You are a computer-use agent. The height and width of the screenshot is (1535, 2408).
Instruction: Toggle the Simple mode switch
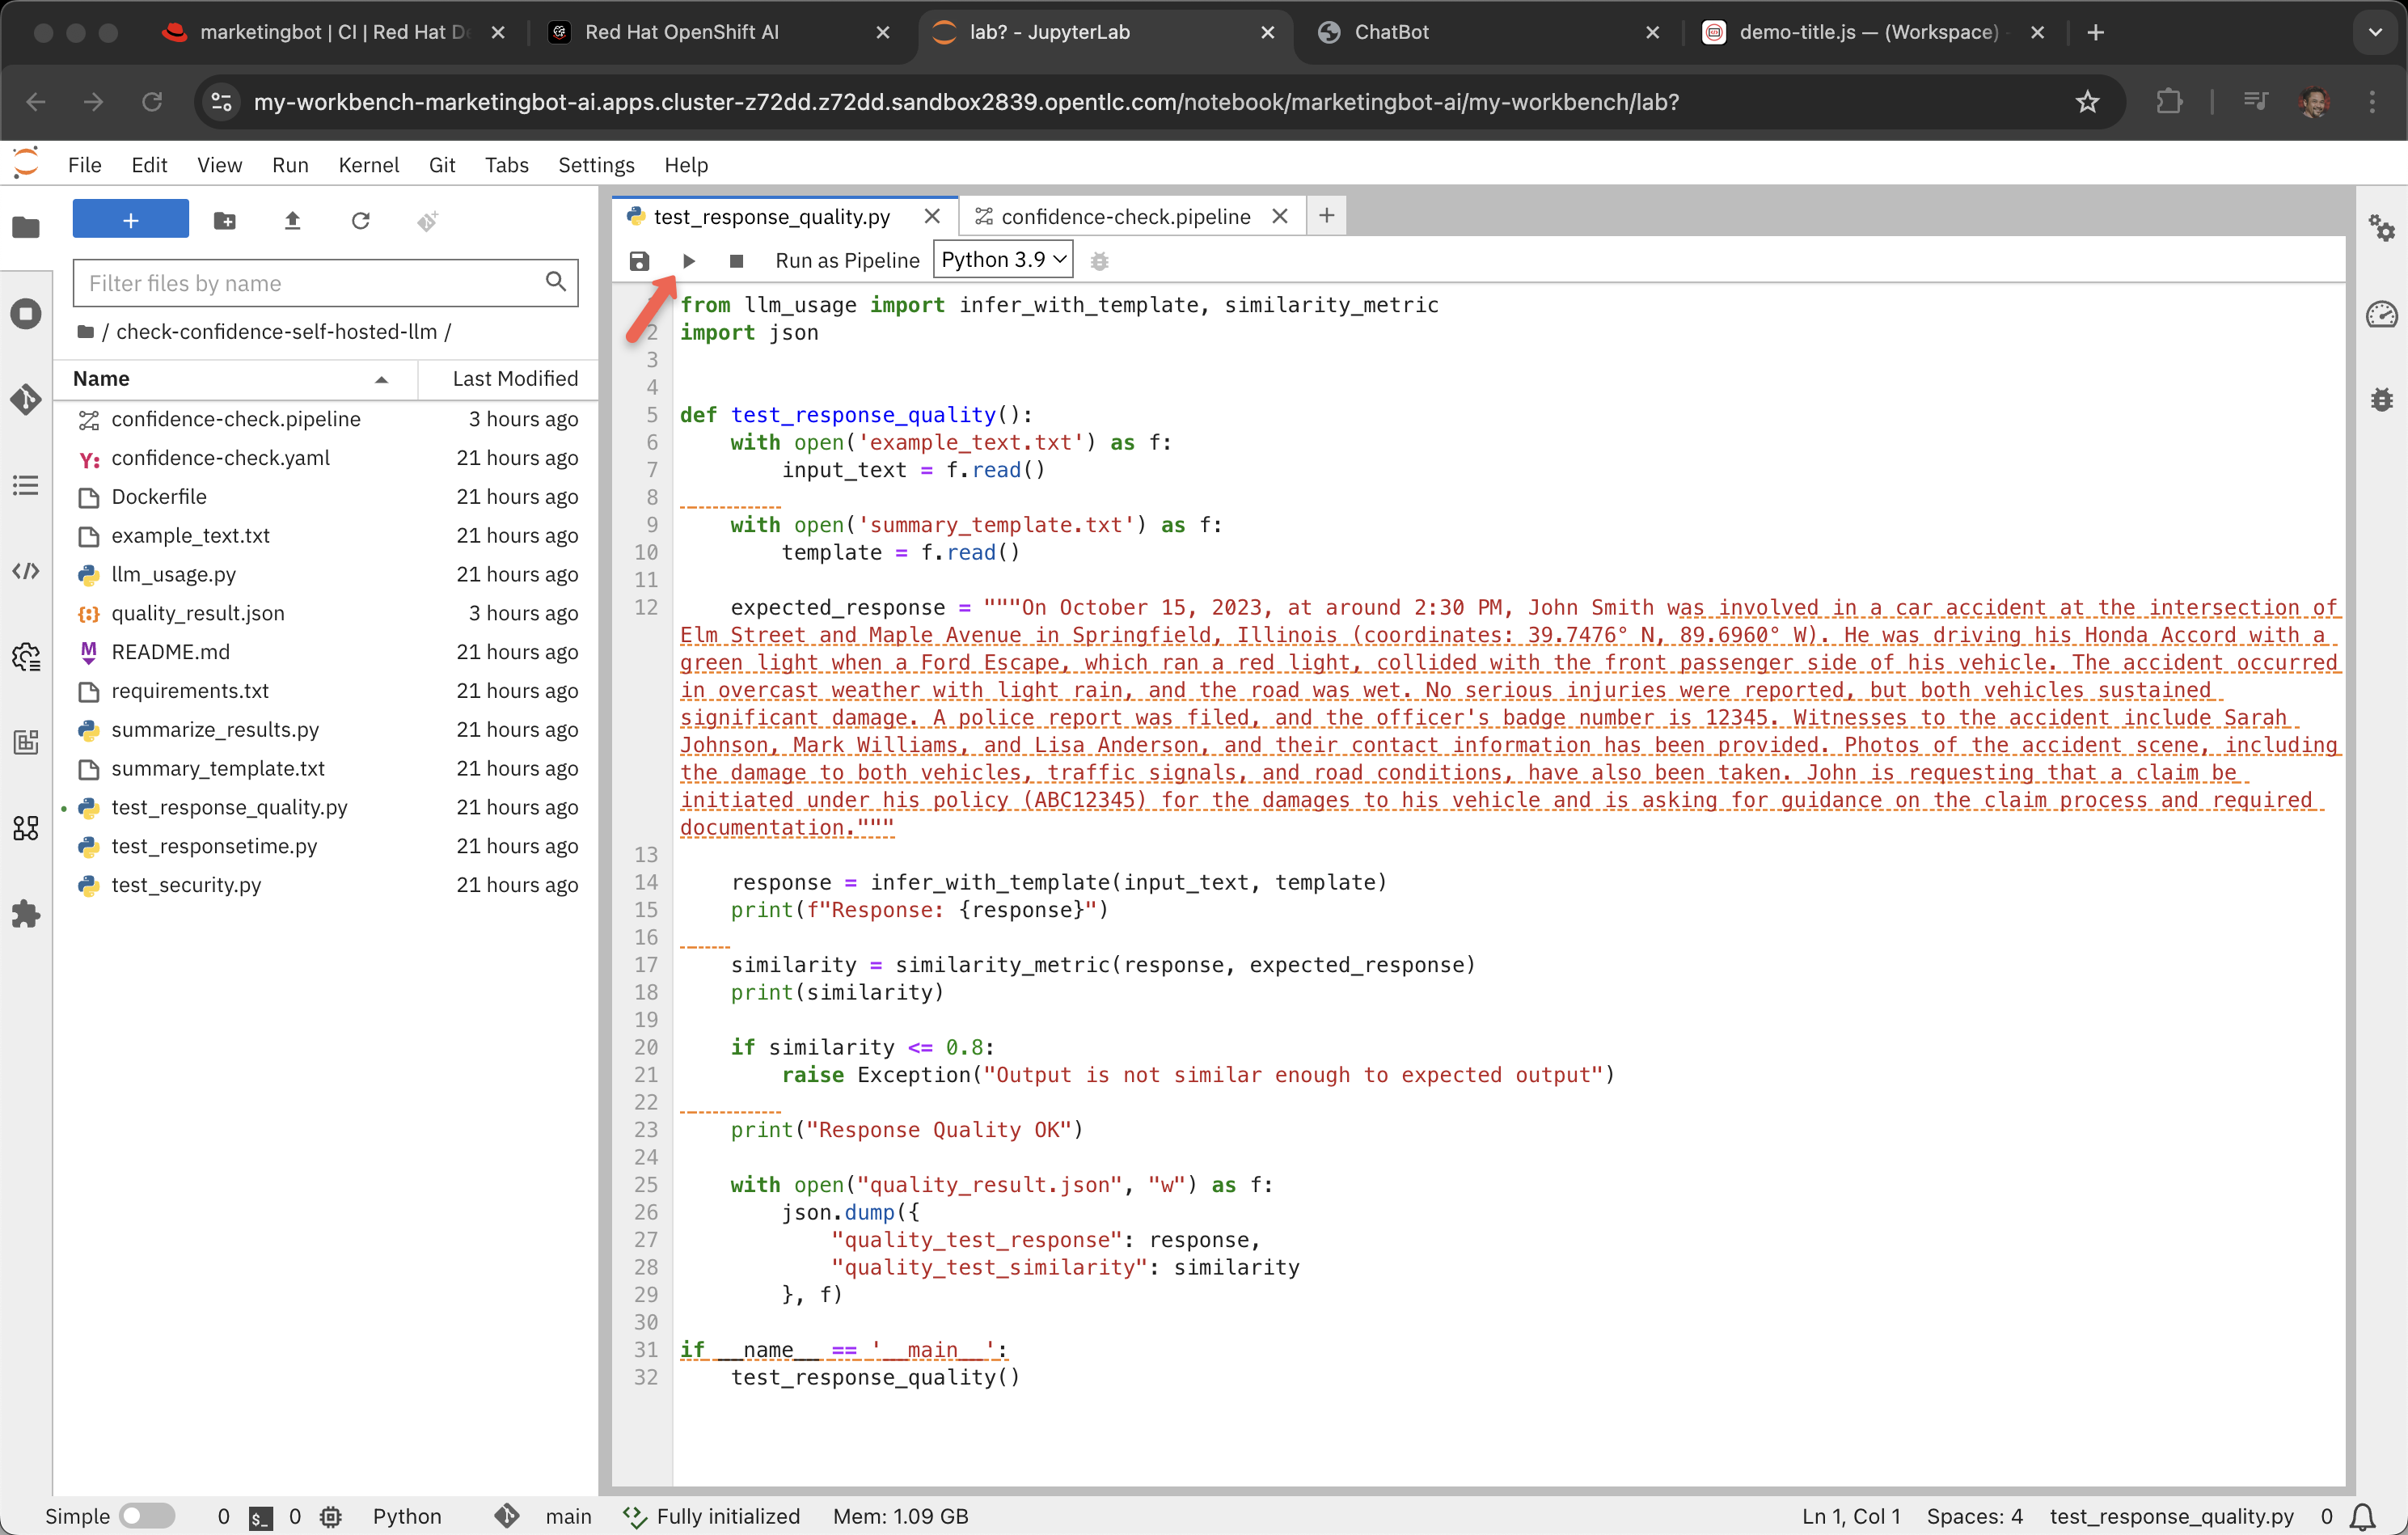(146, 1516)
